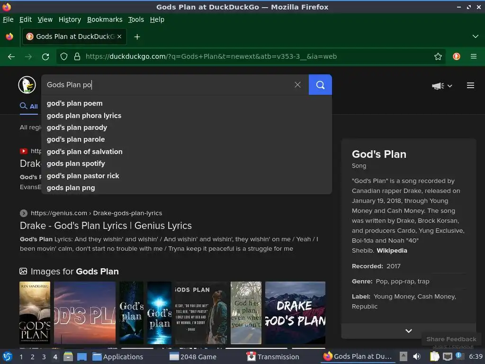Close the Gods Plan at DuckDuckGo tab
The image size is (485, 364).
(x=119, y=36)
